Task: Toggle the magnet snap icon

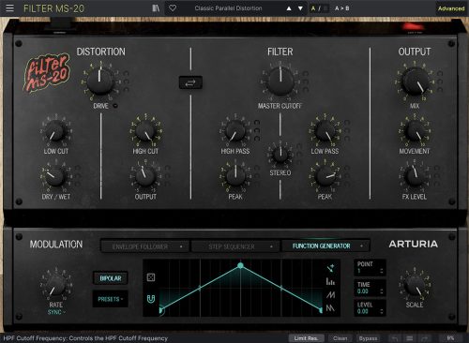Action: click(x=151, y=299)
